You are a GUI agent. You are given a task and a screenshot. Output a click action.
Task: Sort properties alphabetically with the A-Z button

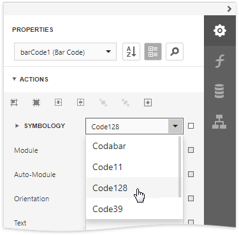131,52
